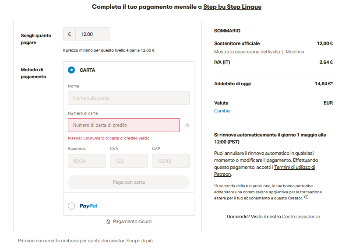349x248 pixels.
Task: Click the Numero di carta field
Action: [x=123, y=125]
